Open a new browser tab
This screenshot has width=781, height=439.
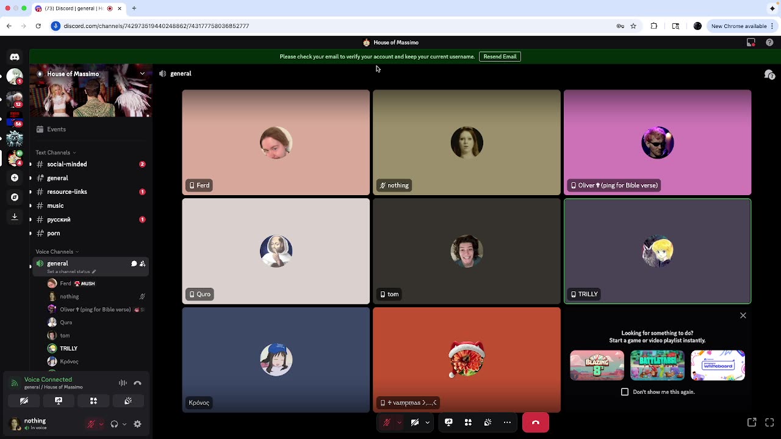134,9
